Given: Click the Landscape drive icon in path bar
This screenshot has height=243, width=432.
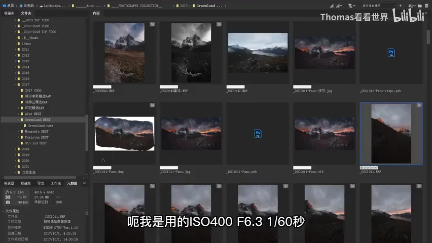Looking at the screenshot, I should (41, 6).
